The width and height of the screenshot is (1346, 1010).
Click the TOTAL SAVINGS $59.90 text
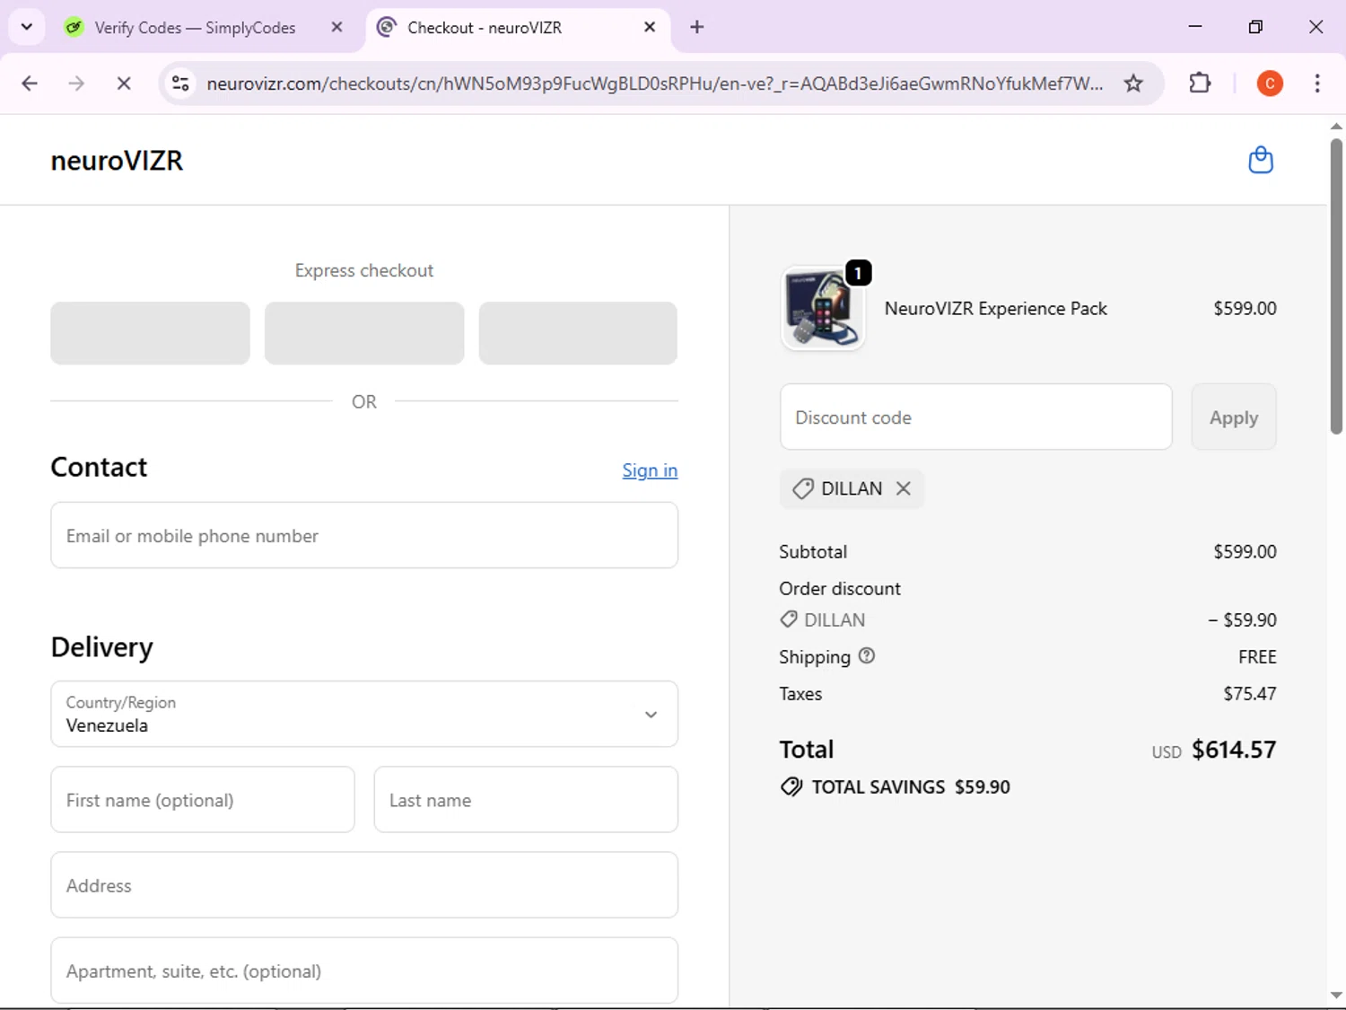pyautogui.click(x=911, y=787)
